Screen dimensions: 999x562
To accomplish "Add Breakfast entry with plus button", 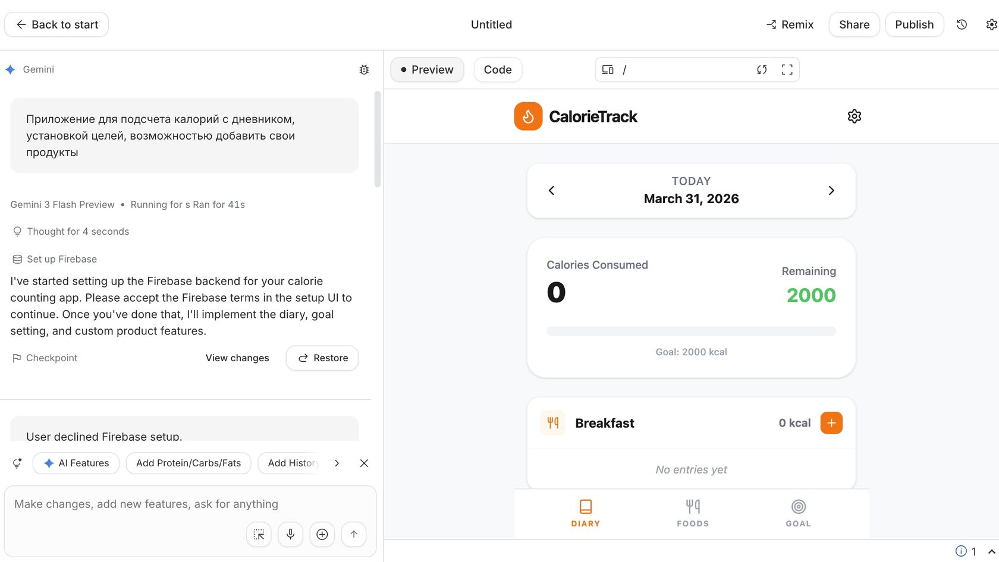I will (831, 423).
